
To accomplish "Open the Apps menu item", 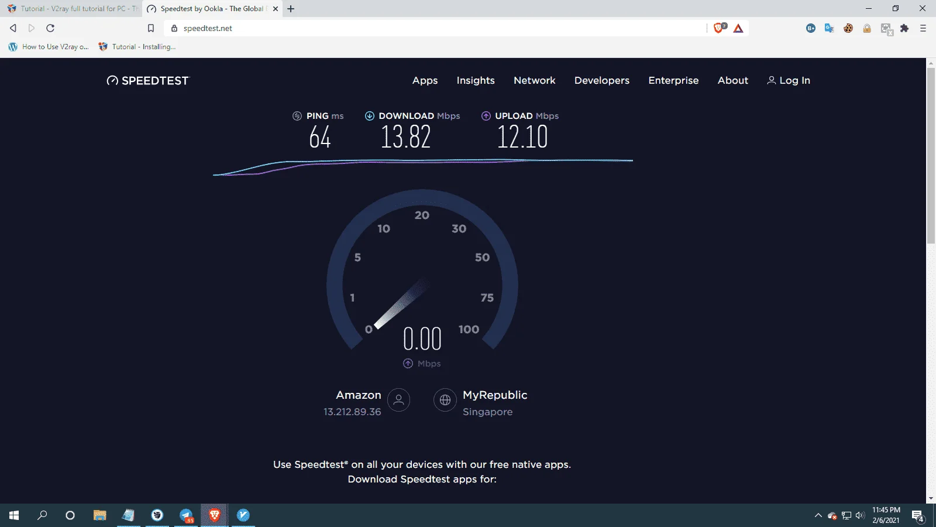I will [x=425, y=81].
